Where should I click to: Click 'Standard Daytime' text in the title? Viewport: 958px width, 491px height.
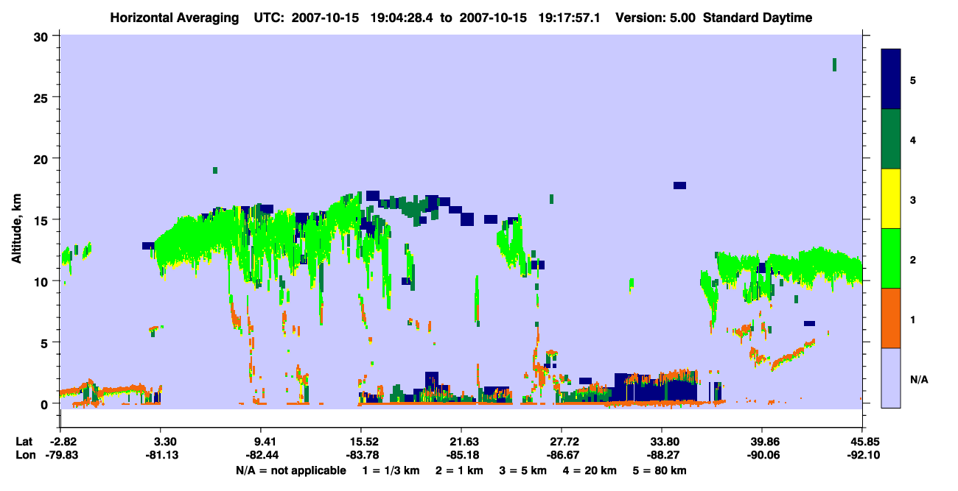[x=758, y=18]
